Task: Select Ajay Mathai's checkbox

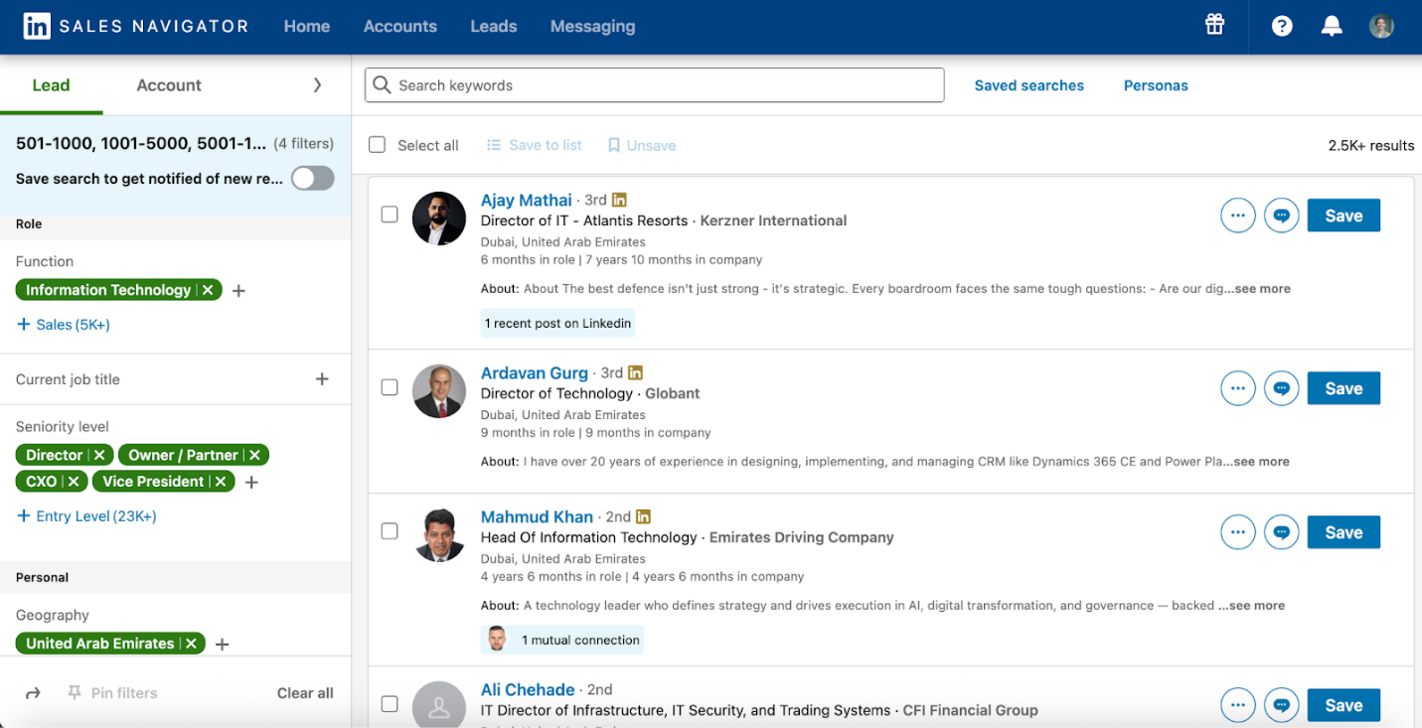Action: tap(390, 215)
